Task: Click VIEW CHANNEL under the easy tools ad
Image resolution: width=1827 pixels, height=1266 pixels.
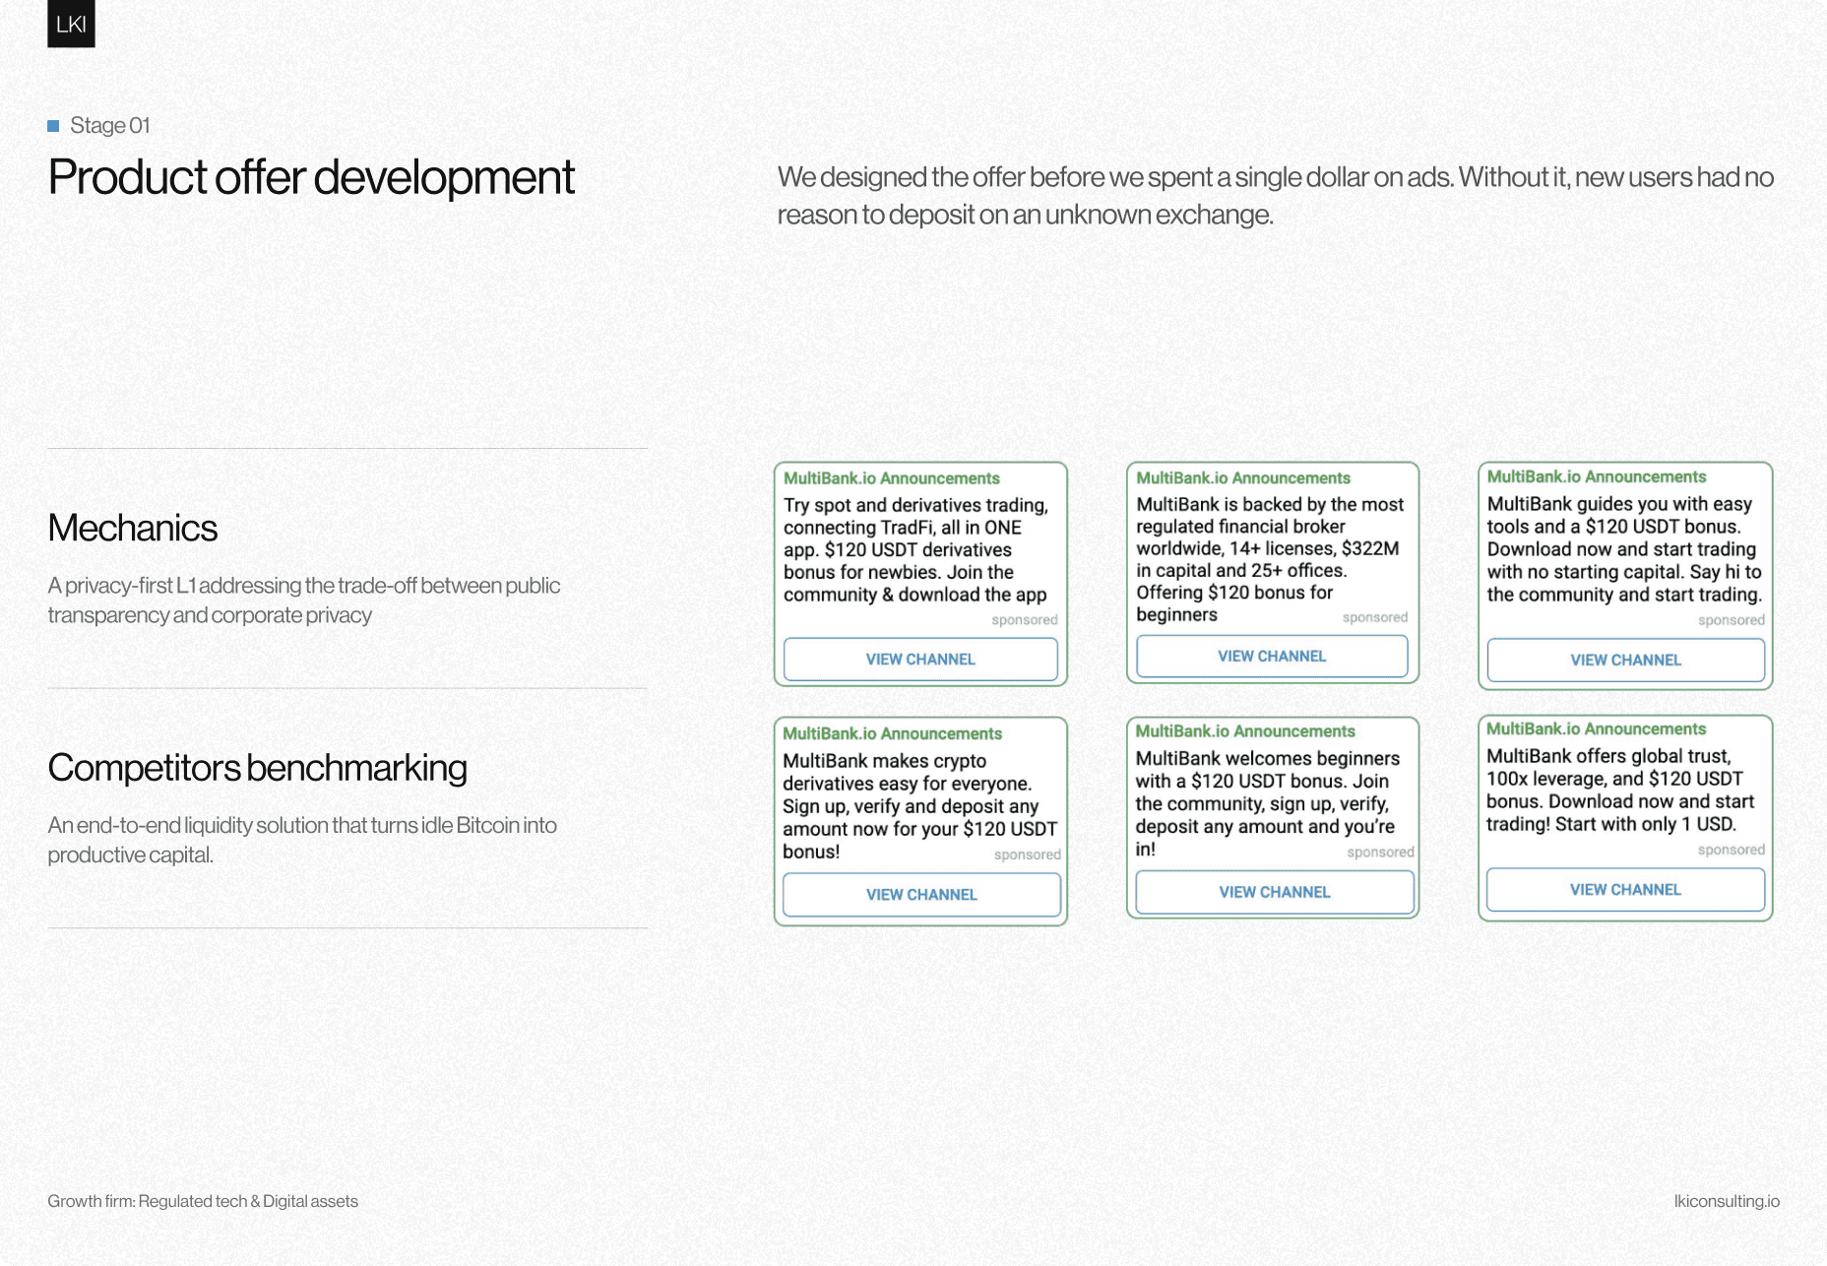Action: [x=1625, y=661]
